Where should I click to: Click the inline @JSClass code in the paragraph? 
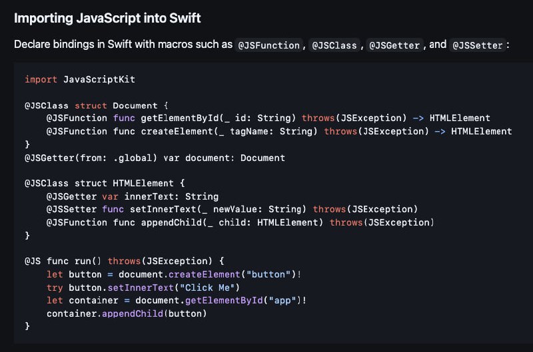[x=331, y=46]
